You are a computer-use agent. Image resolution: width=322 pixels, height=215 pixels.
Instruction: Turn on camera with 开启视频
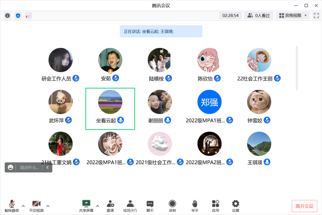pyautogui.click(x=36, y=206)
